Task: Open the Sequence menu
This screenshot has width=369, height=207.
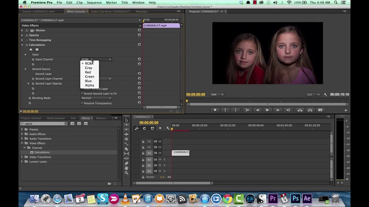Action: [94, 3]
